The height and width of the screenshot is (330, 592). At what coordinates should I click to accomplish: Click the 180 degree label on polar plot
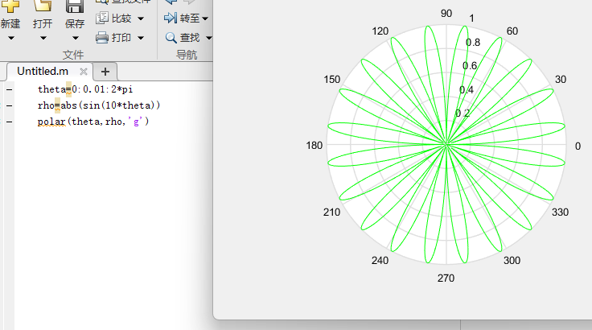pos(314,146)
